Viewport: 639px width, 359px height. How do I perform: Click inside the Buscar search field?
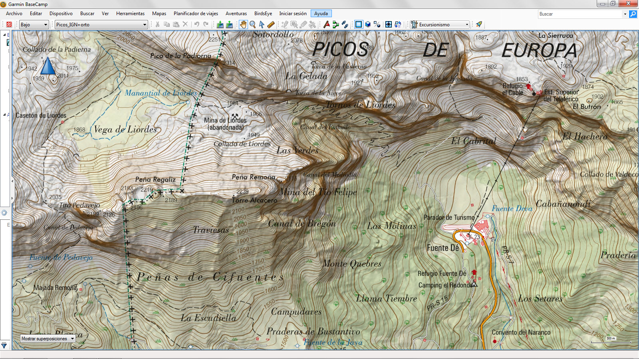(x=579, y=14)
